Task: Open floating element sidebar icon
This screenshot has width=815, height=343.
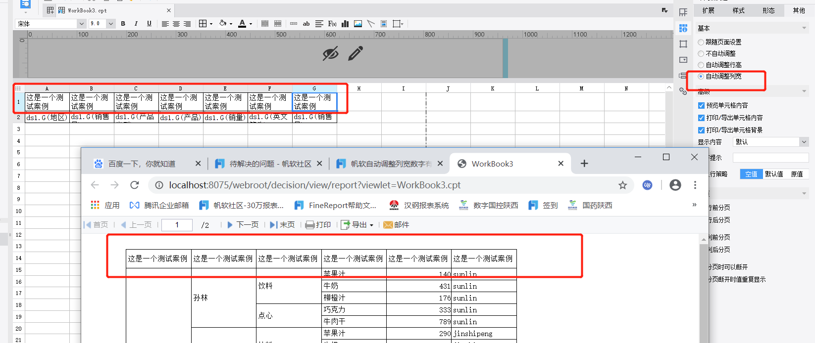Action: [x=683, y=44]
